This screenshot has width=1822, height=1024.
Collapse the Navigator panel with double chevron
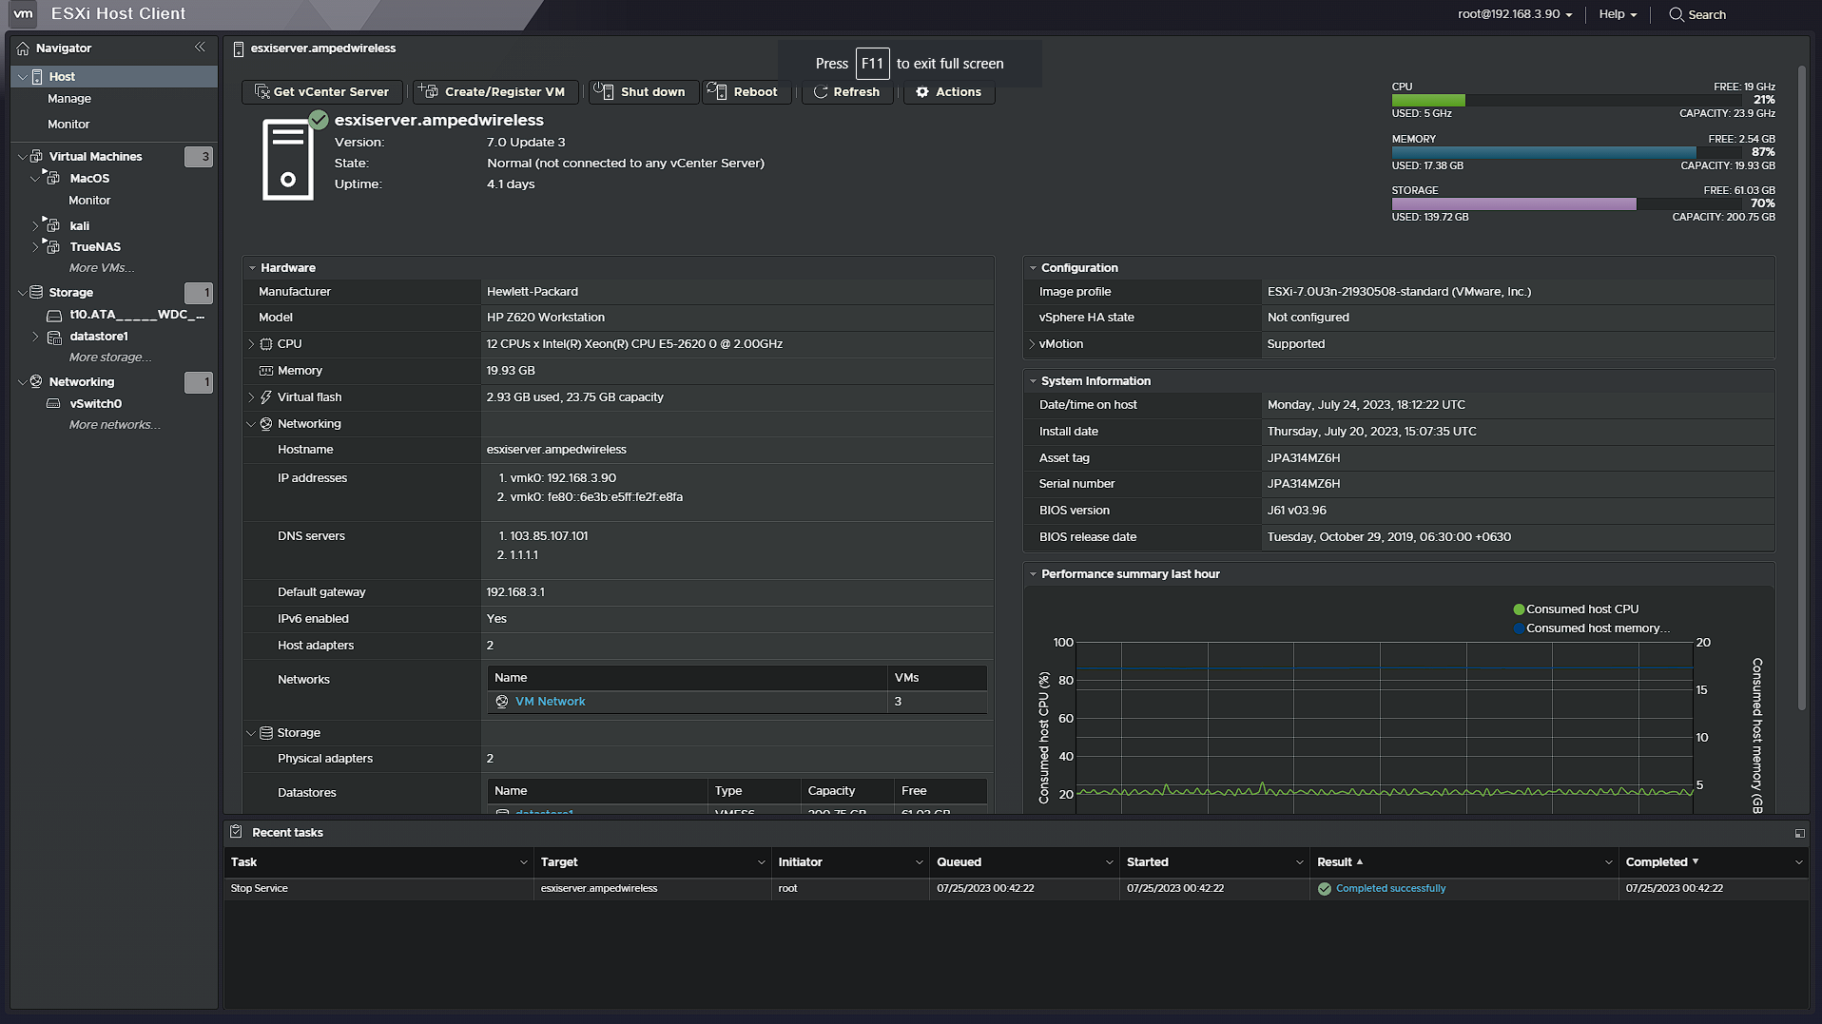200,48
